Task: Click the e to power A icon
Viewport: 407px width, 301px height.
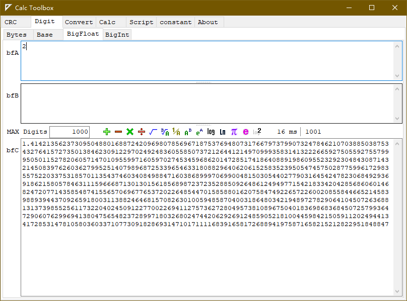Action: click(x=199, y=132)
